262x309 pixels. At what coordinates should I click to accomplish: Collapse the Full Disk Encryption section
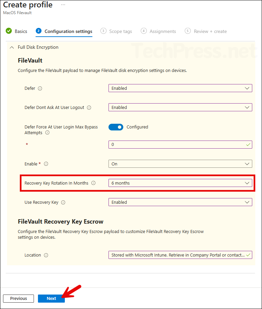pos(12,47)
